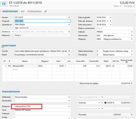Remove Gotówka payment with X icon
This screenshot has width=136, height=119.
pos(132,103)
